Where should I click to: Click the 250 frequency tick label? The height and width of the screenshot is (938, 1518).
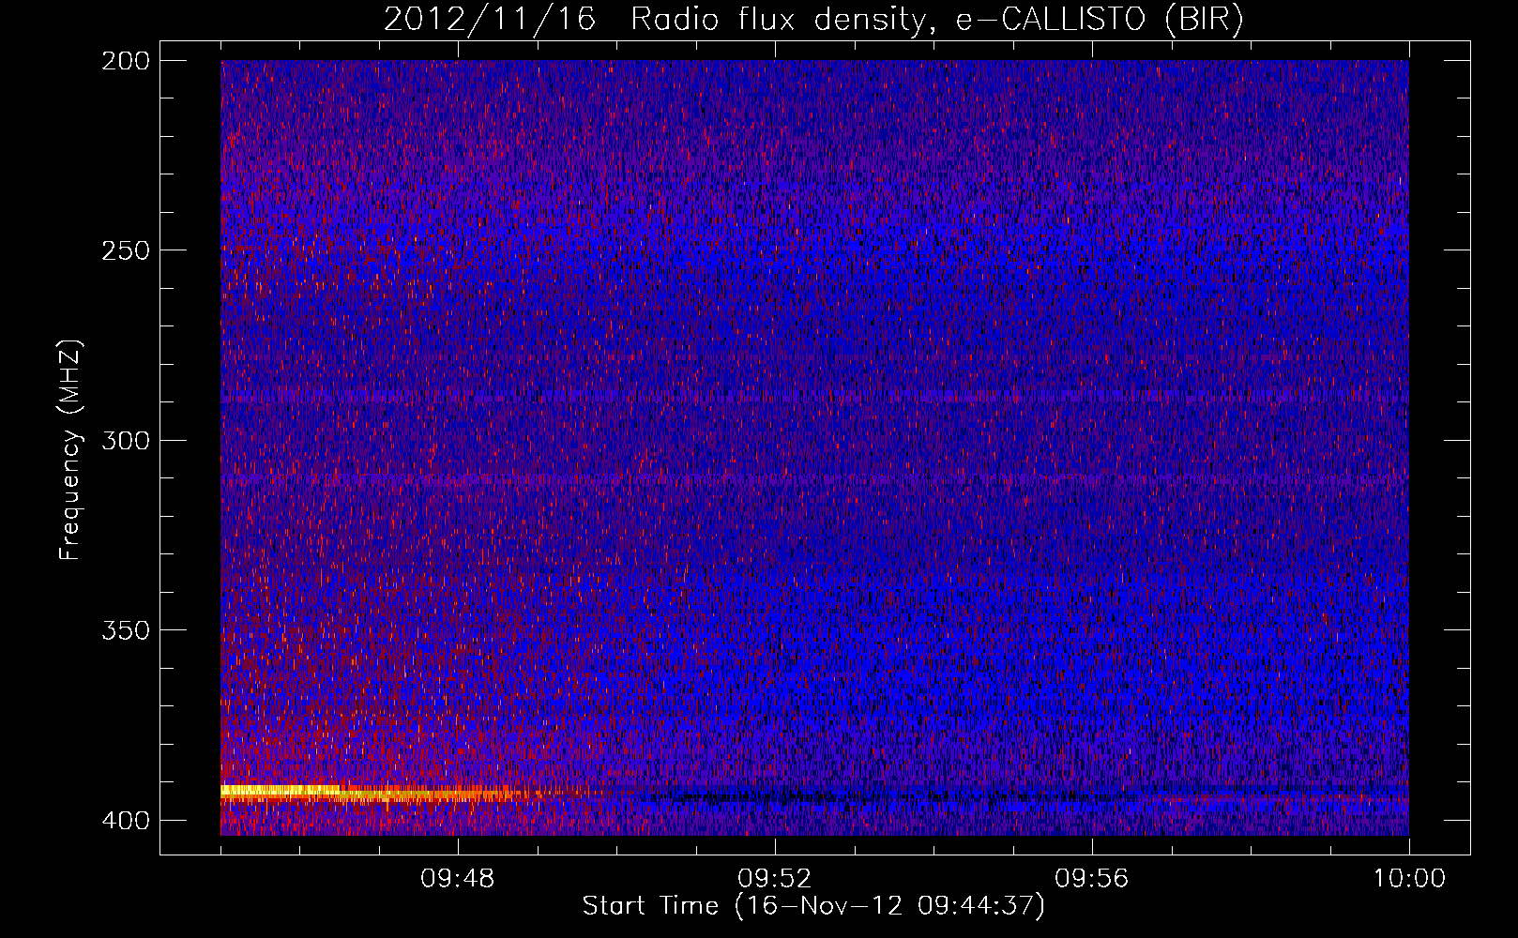(125, 250)
